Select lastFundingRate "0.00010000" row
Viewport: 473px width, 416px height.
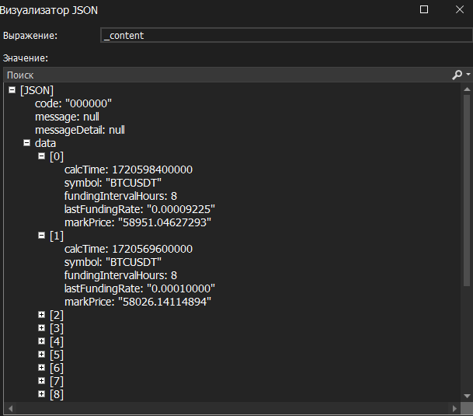point(139,288)
